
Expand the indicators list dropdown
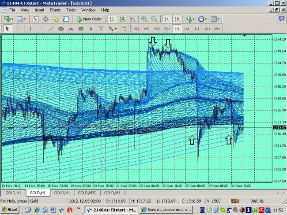pyautogui.click(x=190, y=19)
